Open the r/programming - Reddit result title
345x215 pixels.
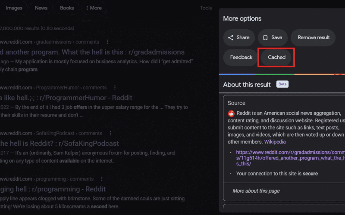pyautogui.click(x=53, y=189)
